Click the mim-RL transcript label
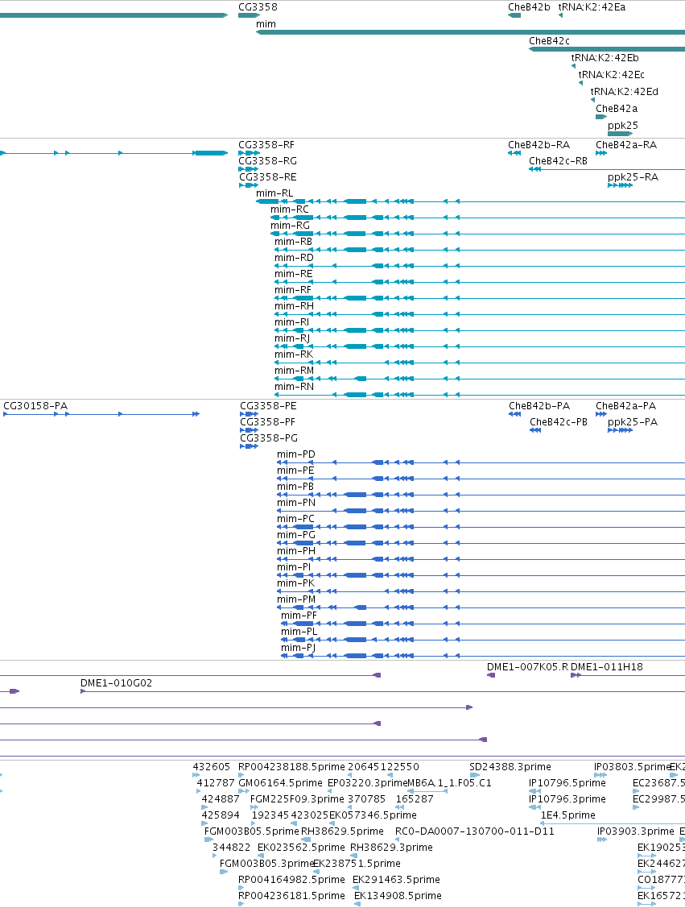The image size is (685, 908). (x=274, y=193)
